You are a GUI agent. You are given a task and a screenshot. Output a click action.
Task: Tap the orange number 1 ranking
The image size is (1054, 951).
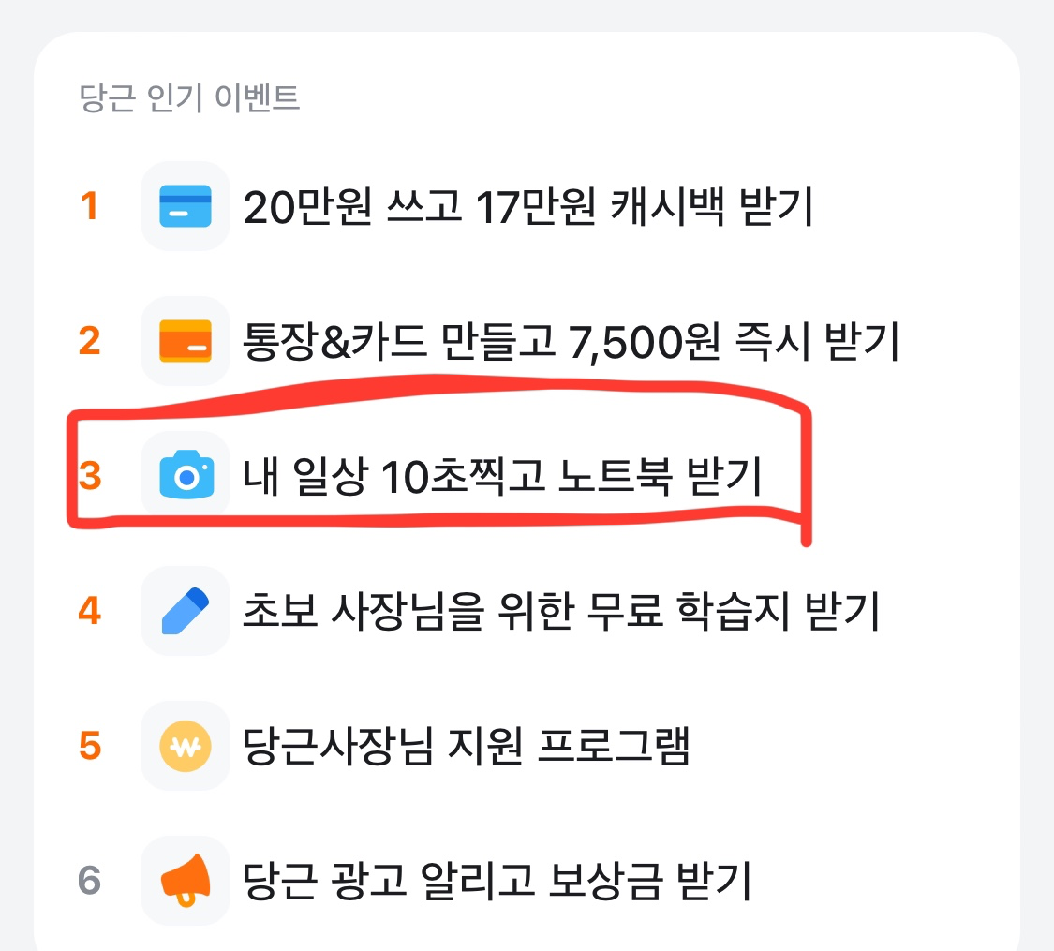pos(91,207)
